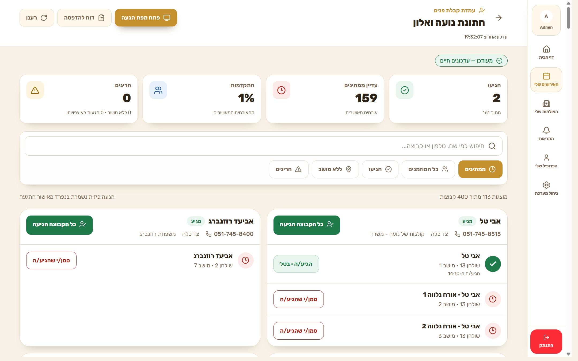Click phone number 051-745-8400
578x361 pixels.
(x=234, y=234)
